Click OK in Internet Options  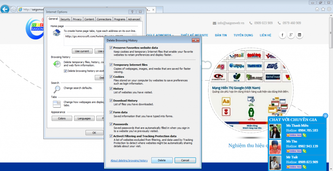point(94,133)
